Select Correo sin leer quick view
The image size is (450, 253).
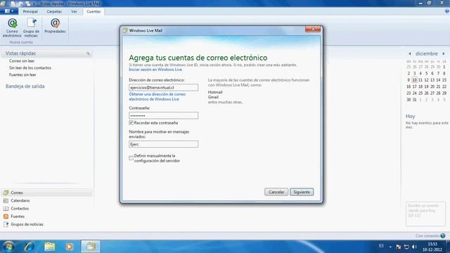[x=22, y=61]
